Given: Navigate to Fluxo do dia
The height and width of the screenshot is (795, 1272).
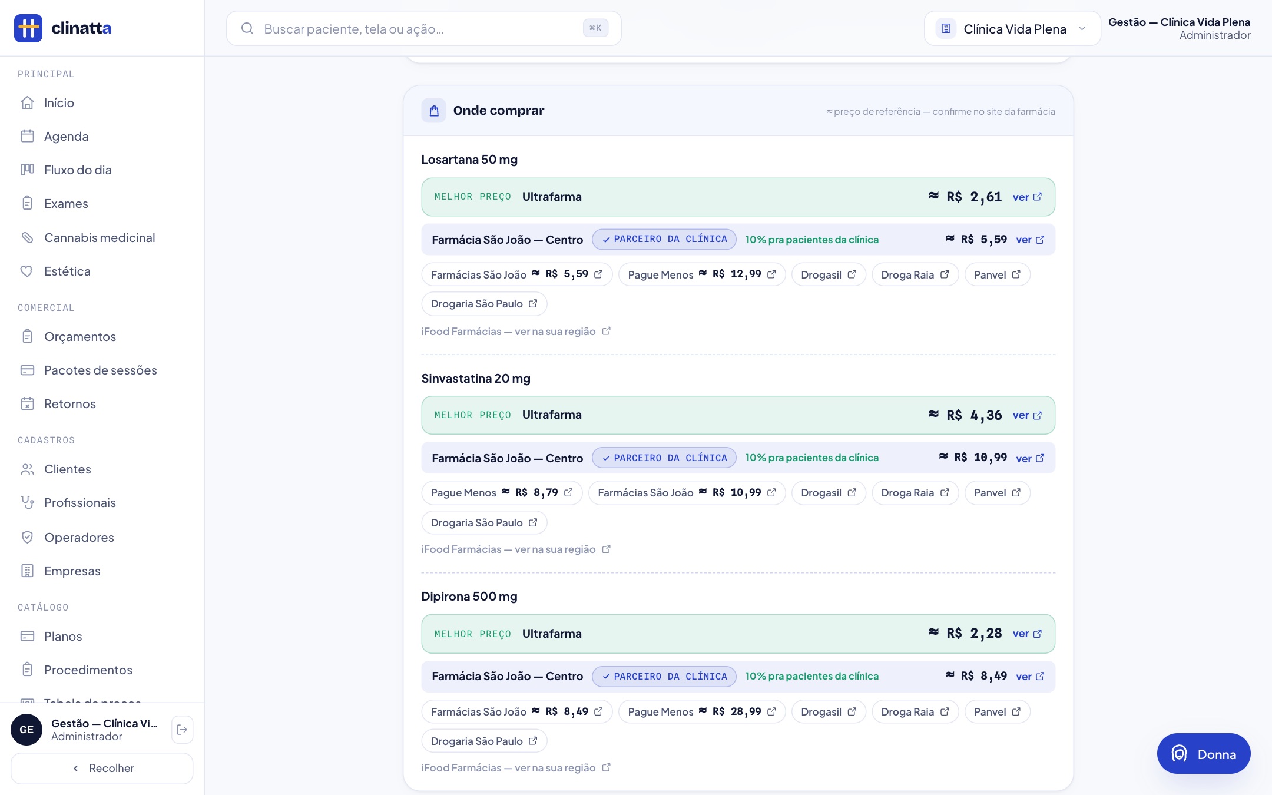Looking at the screenshot, I should tap(102, 170).
